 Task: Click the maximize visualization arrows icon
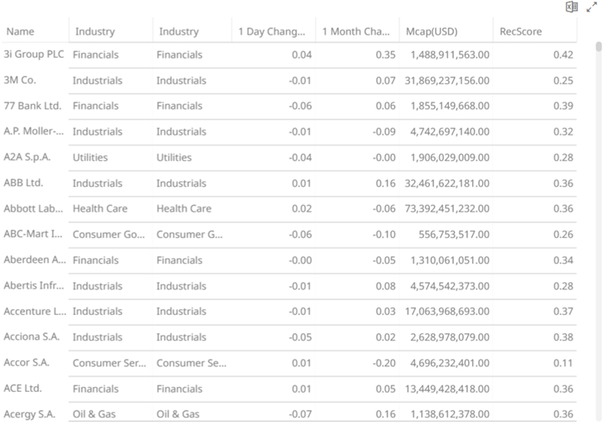[591, 7]
